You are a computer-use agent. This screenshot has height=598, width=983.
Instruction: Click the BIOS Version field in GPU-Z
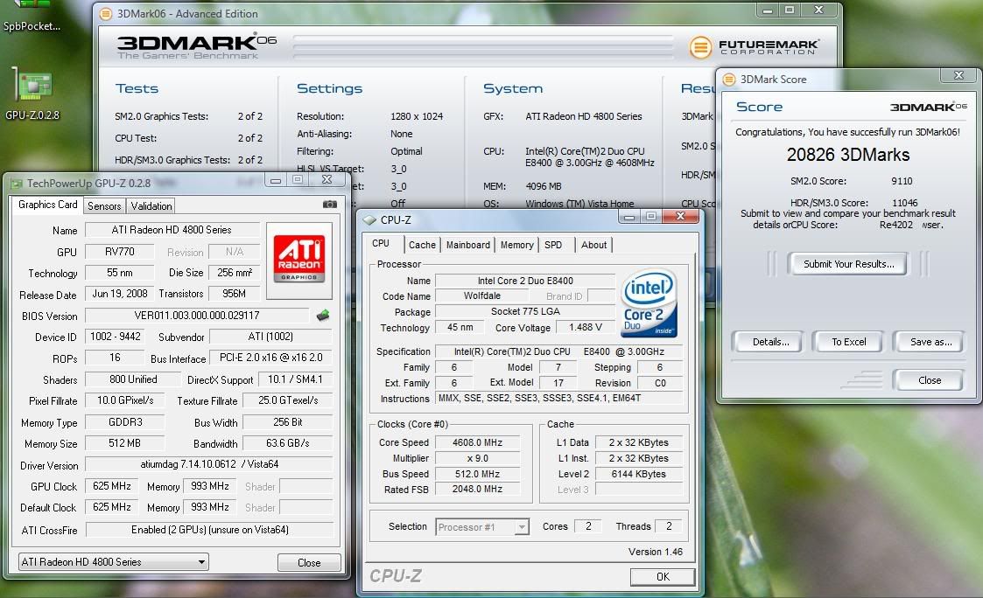point(197,316)
